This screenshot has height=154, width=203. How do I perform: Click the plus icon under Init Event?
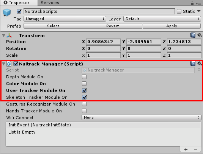point(186,149)
